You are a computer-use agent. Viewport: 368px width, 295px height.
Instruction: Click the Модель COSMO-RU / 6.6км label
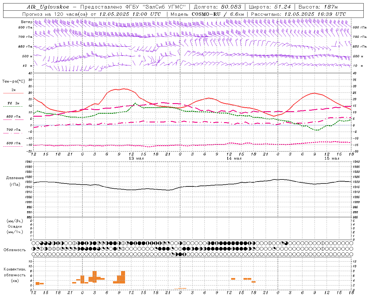207,14
